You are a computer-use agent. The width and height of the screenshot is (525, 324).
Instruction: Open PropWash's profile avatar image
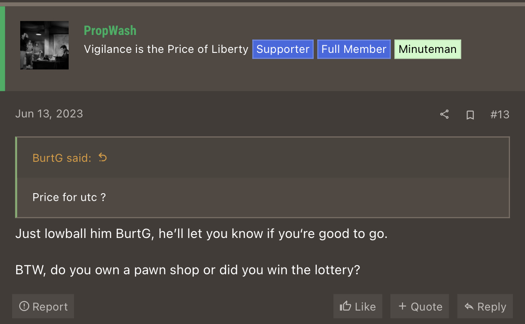click(x=44, y=45)
